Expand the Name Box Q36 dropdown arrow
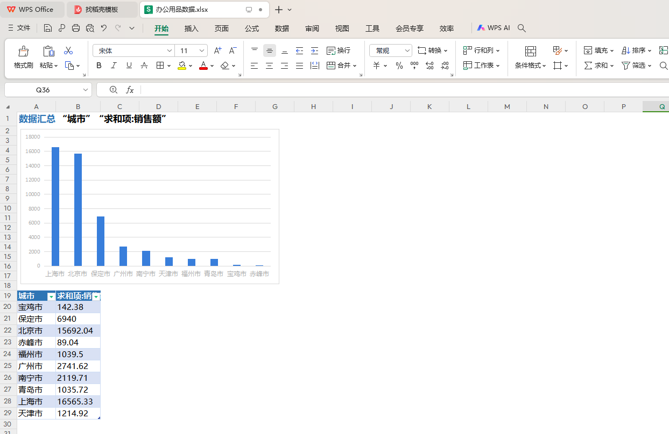 click(86, 90)
